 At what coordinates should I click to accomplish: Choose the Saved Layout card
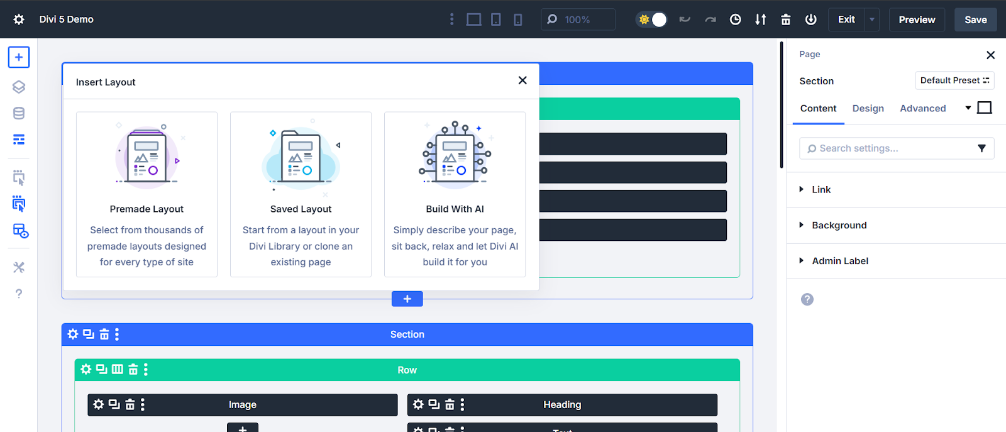(301, 194)
